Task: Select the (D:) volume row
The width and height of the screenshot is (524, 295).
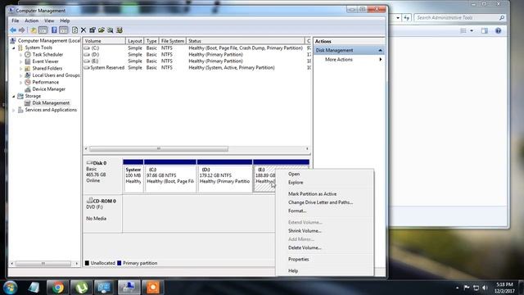Action: (196, 55)
